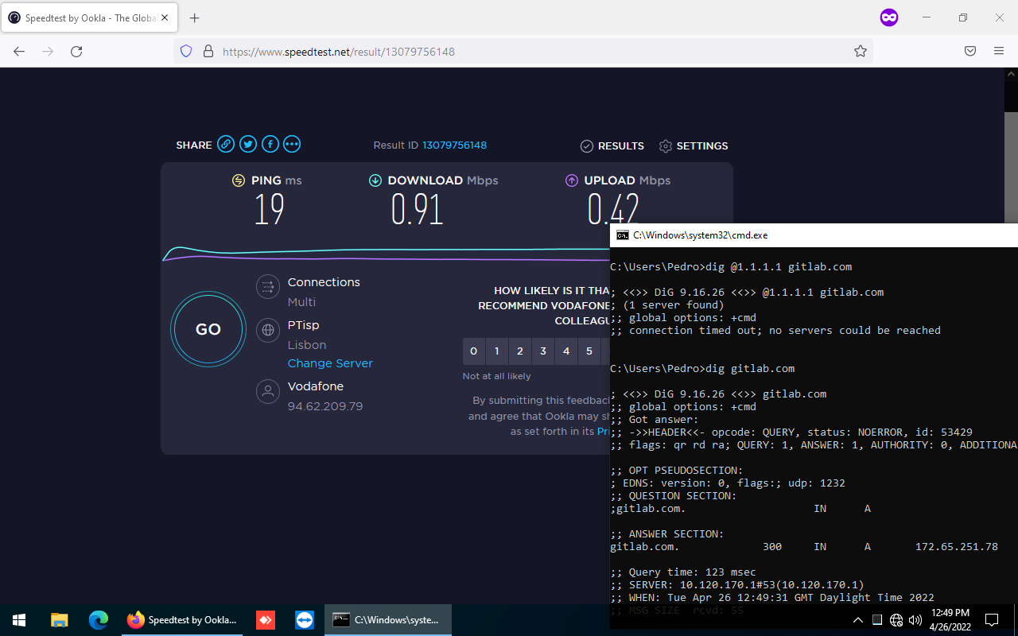1018x636 pixels.
Task: Open Speedtest SETTINGS via the gear icon
Action: pyautogui.click(x=666, y=145)
